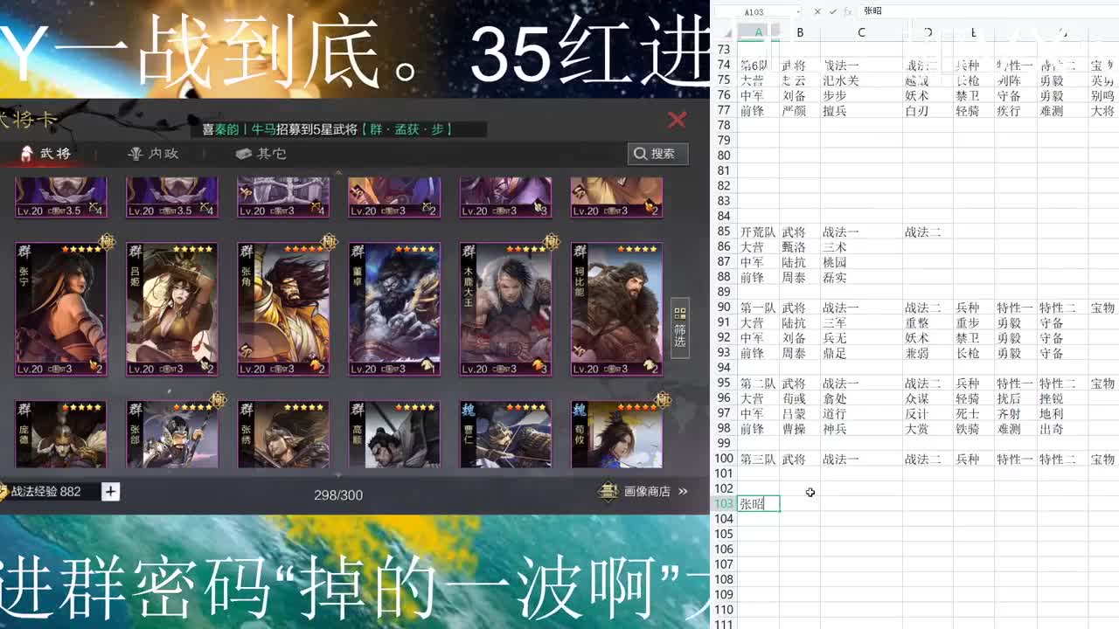Click cell 第三队 in row 100

point(758,459)
